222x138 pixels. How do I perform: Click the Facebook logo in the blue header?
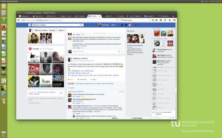30,25
